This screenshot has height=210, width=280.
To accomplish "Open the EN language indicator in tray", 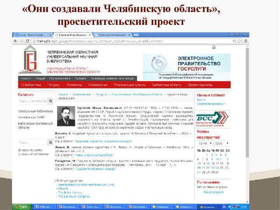I will [224, 207].
